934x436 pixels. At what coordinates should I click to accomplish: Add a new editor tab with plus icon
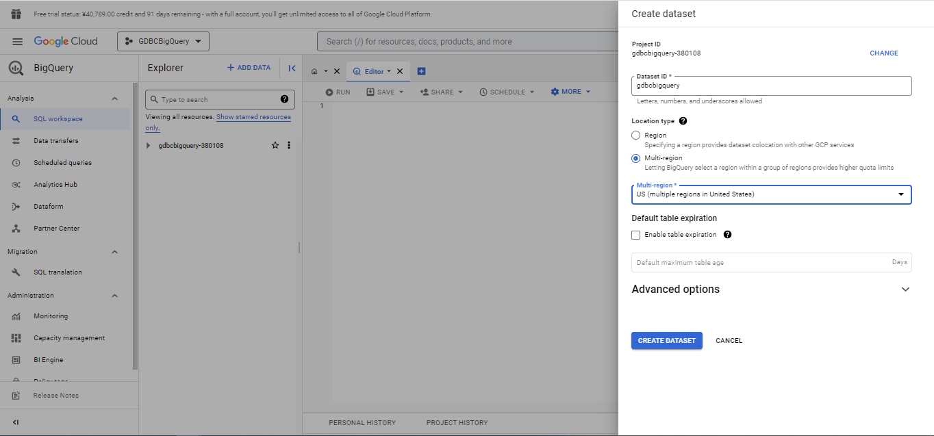(x=421, y=71)
